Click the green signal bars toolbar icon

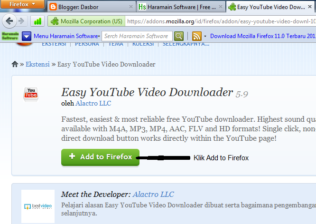click(x=37, y=21)
